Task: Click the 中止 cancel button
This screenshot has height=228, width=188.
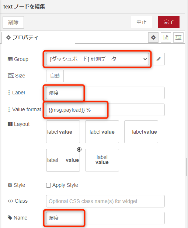Action: click(x=142, y=22)
